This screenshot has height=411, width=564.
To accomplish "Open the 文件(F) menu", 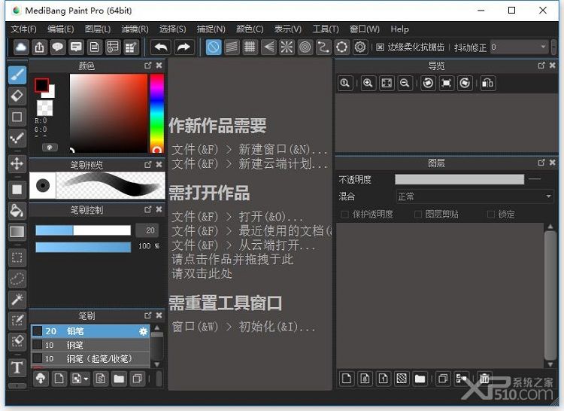I will (23, 29).
